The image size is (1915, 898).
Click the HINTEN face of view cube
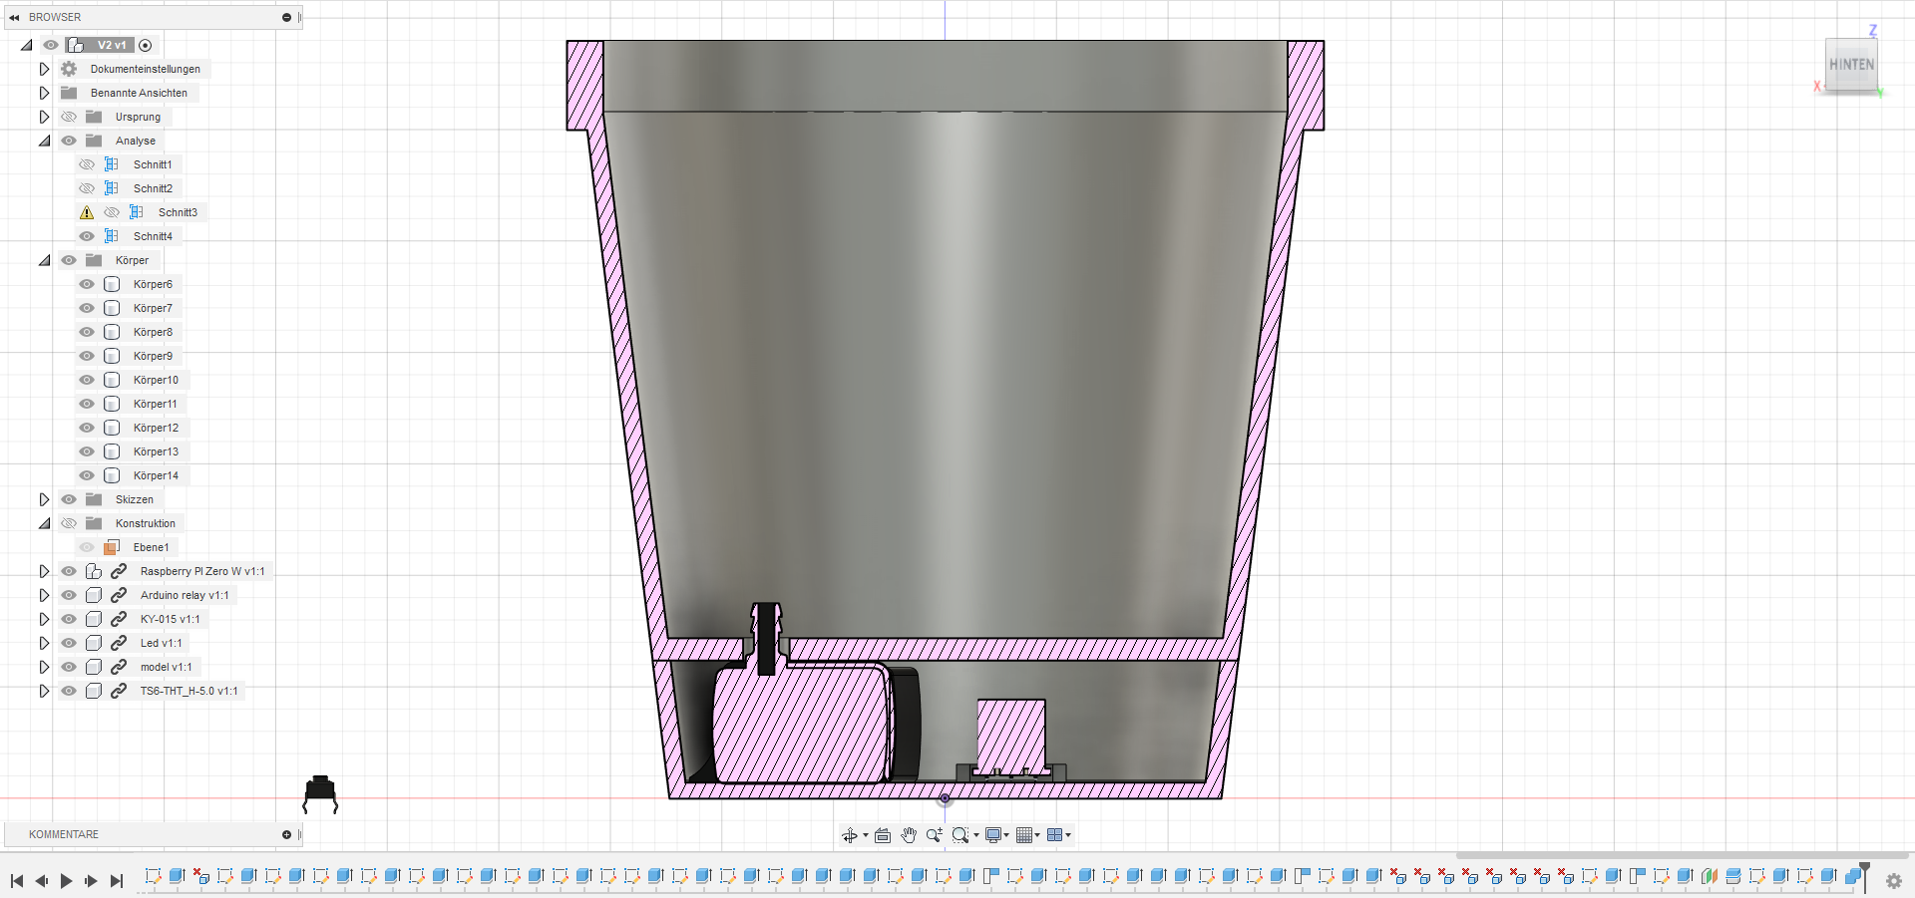1851,65
